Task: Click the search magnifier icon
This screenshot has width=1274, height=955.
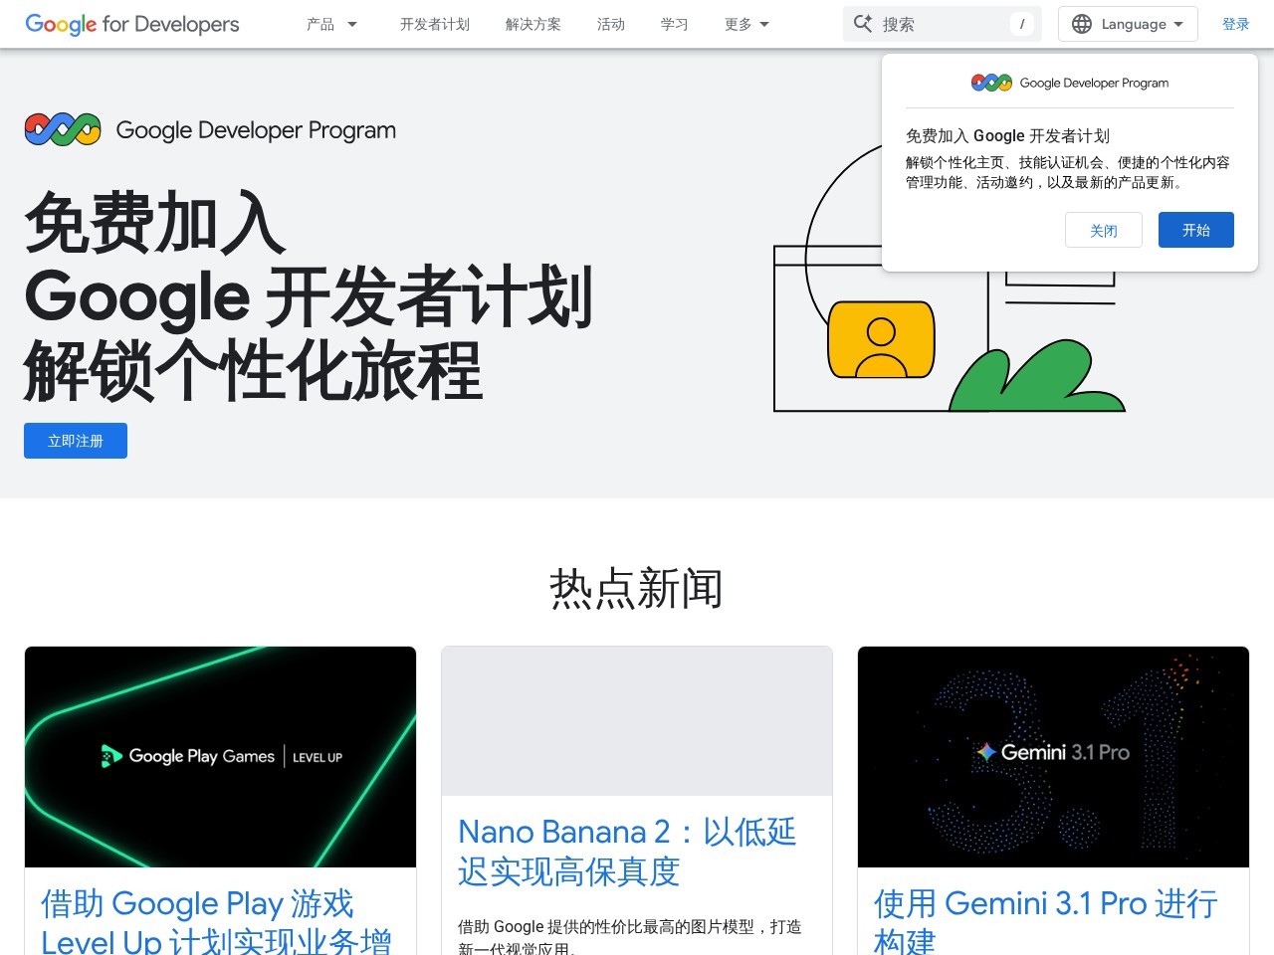Action: [x=862, y=23]
